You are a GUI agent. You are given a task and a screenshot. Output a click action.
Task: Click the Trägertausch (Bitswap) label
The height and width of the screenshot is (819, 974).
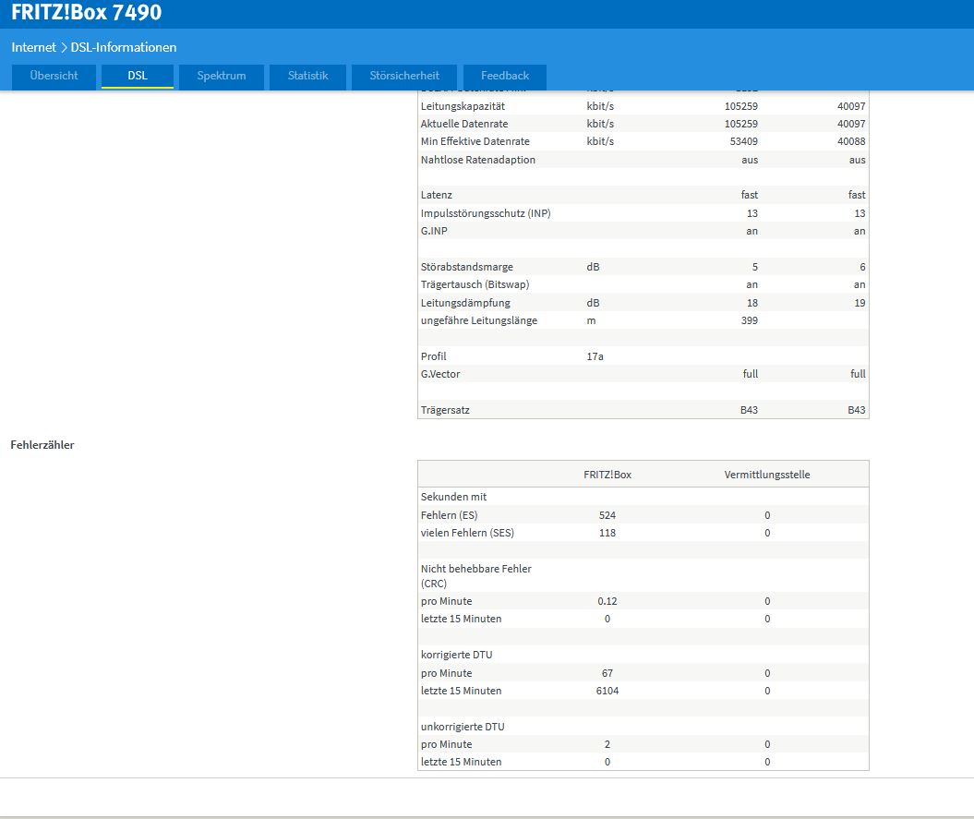(x=475, y=284)
